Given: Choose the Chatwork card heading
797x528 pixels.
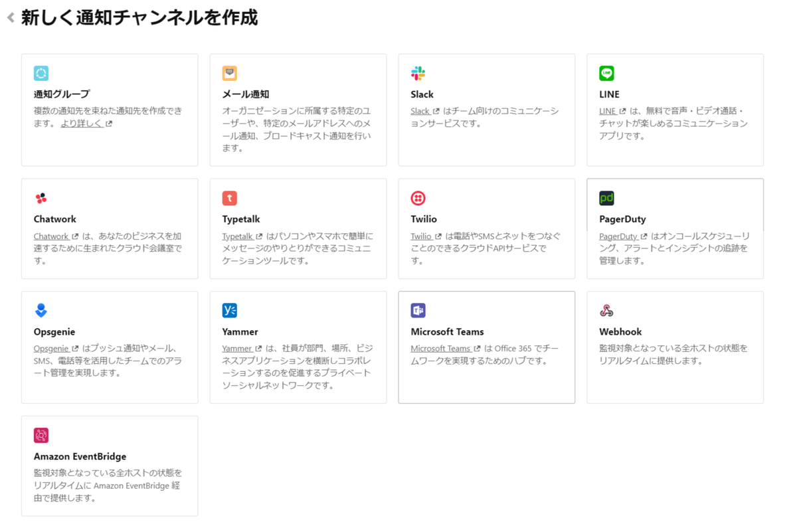Looking at the screenshot, I should point(55,219).
